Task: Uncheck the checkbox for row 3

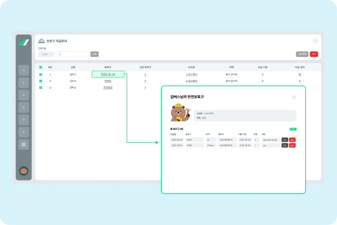Action: coord(41,87)
